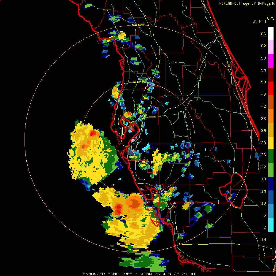
Task: Click the "TOPS" legend title
Action: (x=270, y=18)
